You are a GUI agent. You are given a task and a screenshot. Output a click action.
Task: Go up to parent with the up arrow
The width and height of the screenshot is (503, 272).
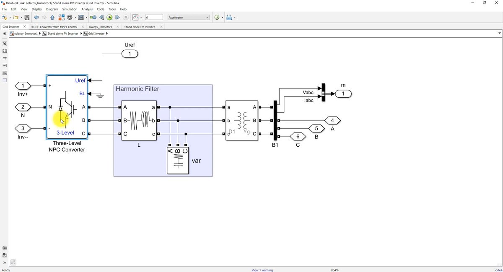[x=52, y=18]
